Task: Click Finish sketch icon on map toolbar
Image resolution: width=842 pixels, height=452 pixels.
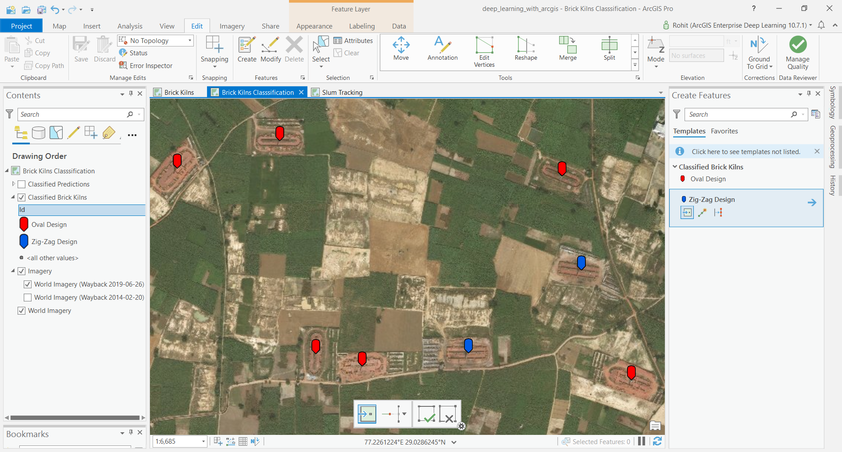Action: point(426,414)
